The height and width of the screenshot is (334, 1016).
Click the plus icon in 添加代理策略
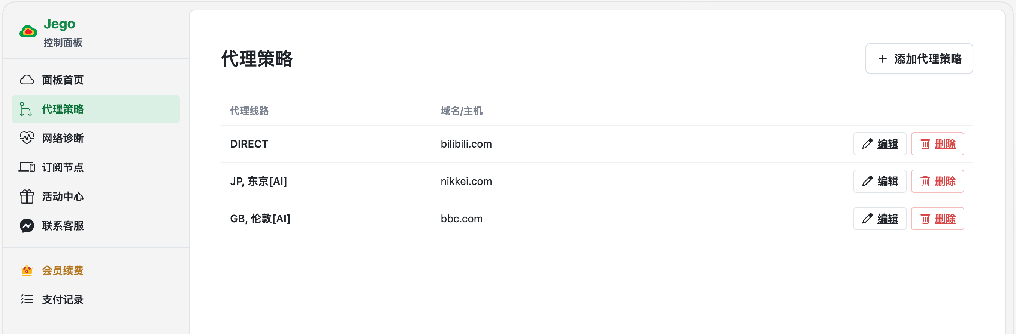[883, 59]
